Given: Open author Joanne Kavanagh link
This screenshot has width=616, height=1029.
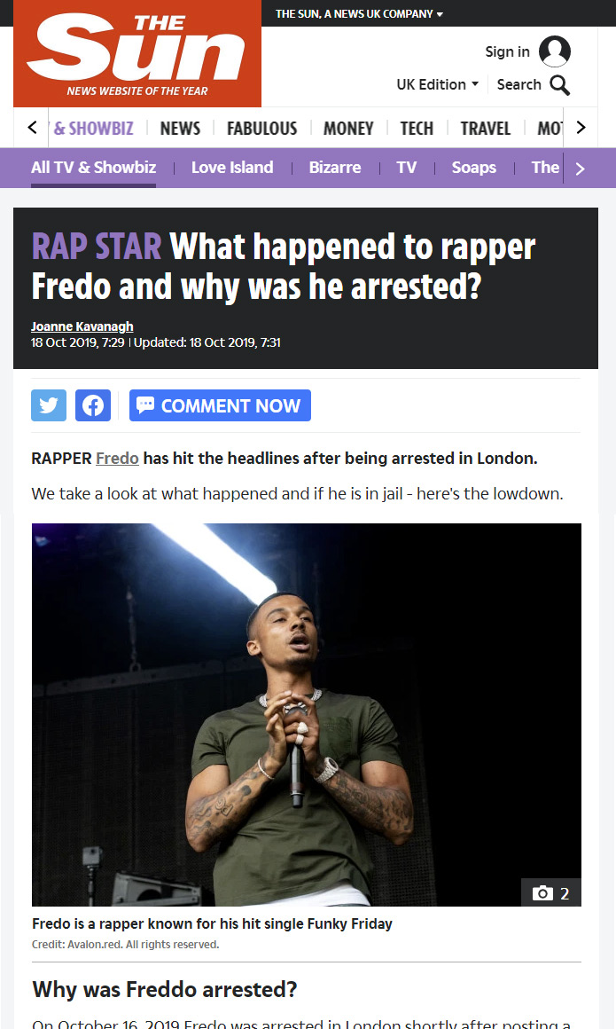Looking at the screenshot, I should 82,326.
